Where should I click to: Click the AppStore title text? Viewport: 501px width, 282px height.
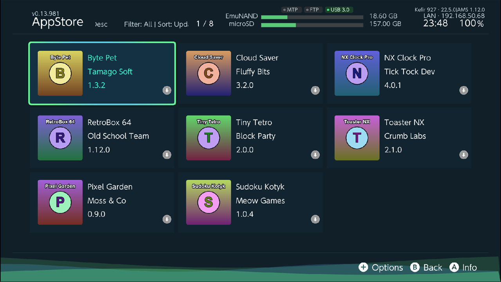(58, 22)
